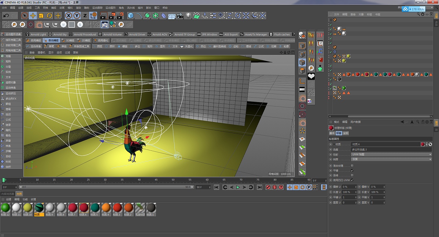Open the material link arrow menu

pos(427,145)
